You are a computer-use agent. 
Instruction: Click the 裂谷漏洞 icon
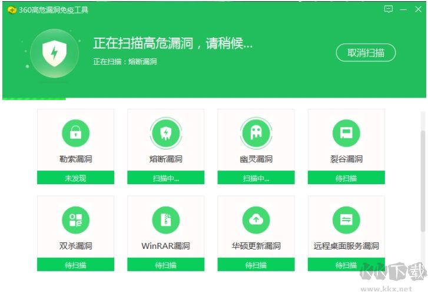tap(346, 133)
